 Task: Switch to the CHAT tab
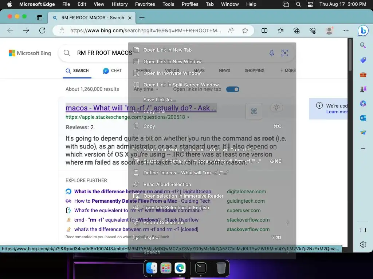click(112, 70)
